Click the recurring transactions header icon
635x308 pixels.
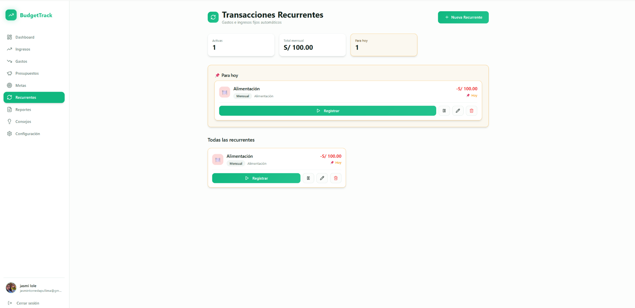[213, 17]
